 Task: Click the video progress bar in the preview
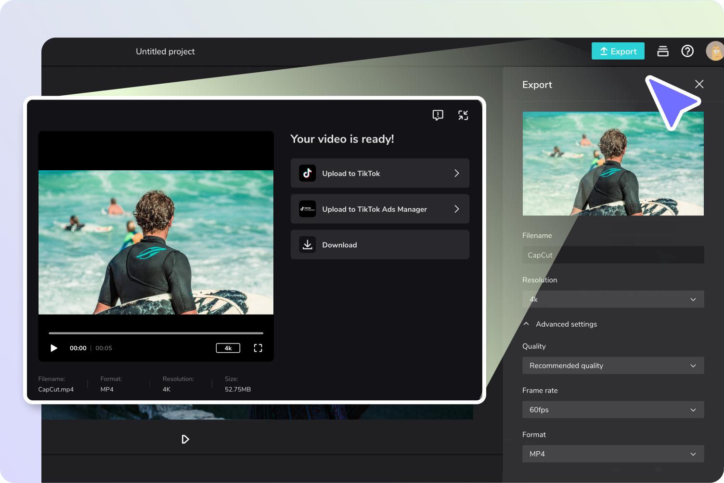tap(156, 333)
